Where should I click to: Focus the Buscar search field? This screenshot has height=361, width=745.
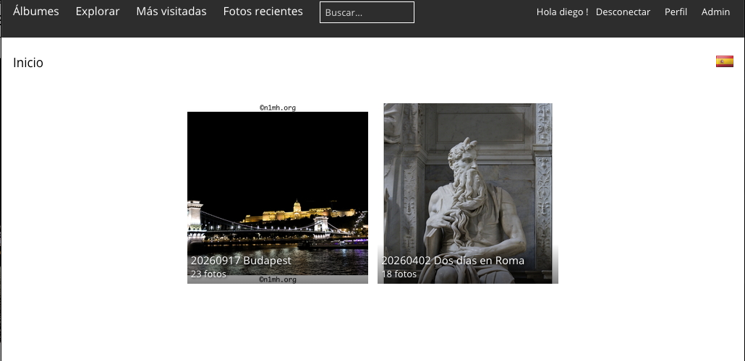pyautogui.click(x=367, y=12)
